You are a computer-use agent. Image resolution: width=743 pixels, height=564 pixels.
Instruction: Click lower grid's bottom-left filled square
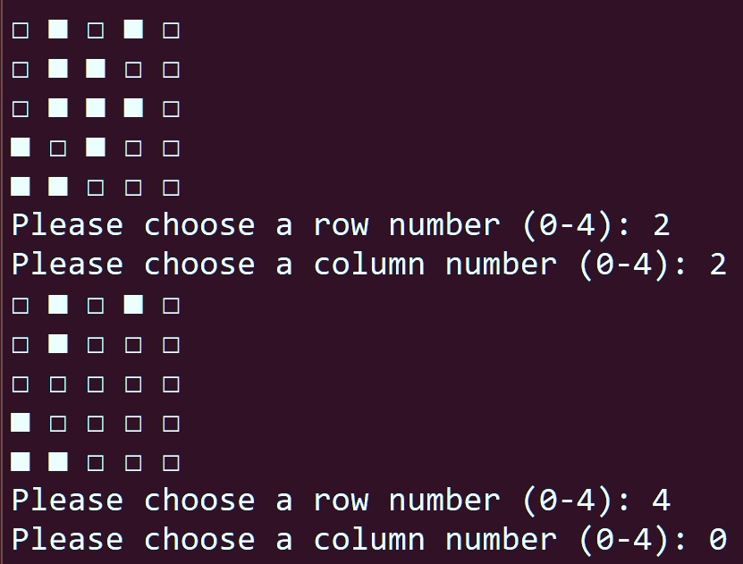tap(21, 462)
